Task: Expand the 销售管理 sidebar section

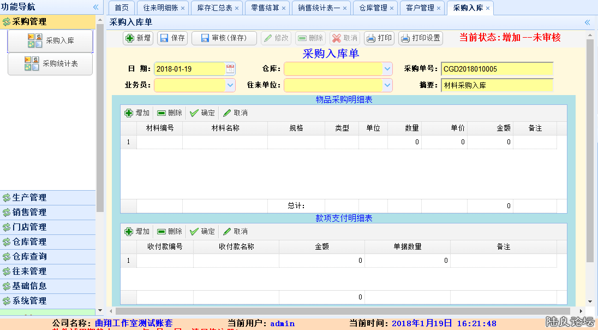Action: tap(29, 213)
